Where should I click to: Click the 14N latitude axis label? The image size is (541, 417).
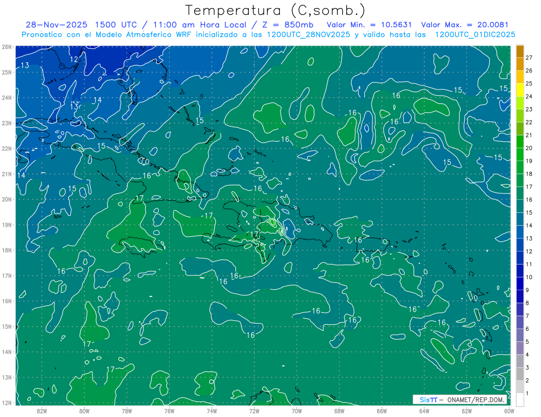(x=7, y=352)
